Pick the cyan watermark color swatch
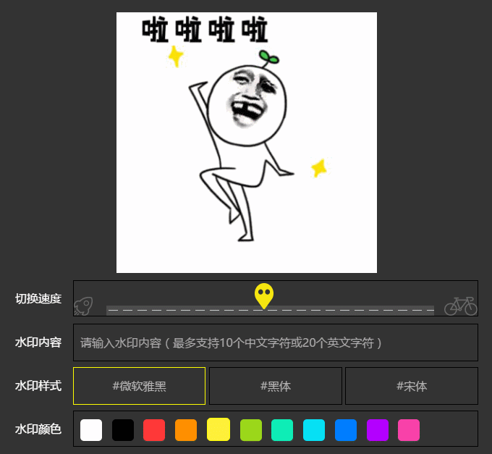Screen dimensions: 492x454 [314, 430]
